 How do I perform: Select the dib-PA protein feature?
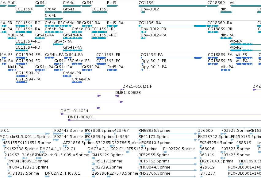pos(226,70)
